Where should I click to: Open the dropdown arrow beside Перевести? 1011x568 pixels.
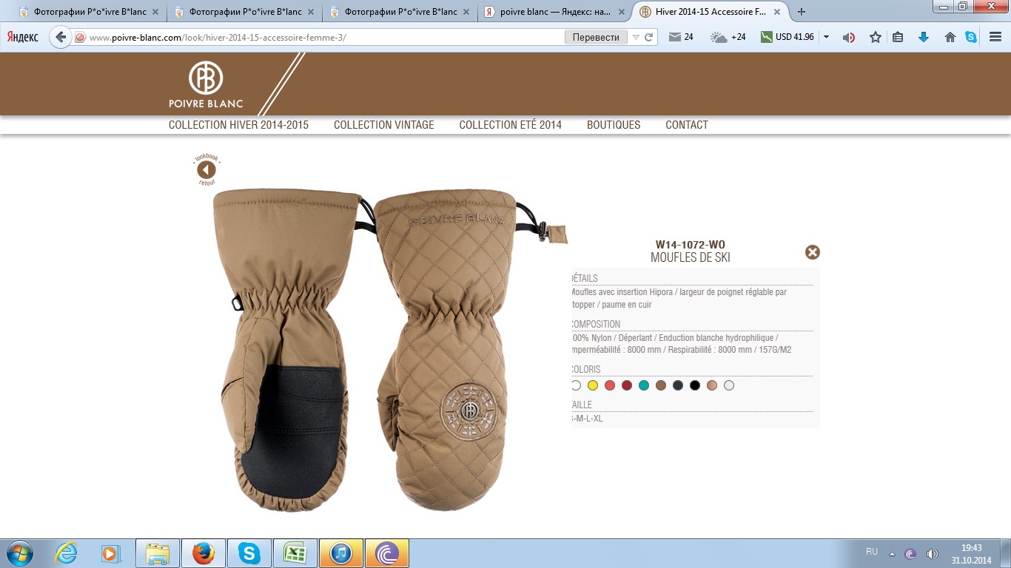[635, 37]
